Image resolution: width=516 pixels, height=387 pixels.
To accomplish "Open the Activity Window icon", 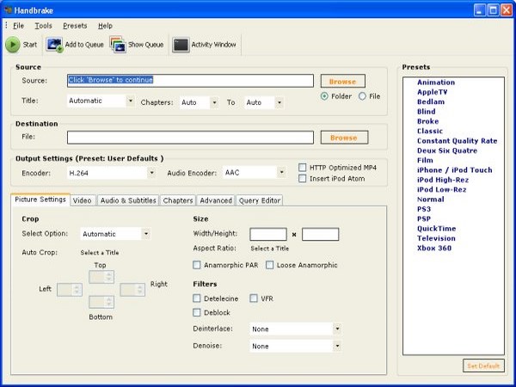I will coord(181,45).
